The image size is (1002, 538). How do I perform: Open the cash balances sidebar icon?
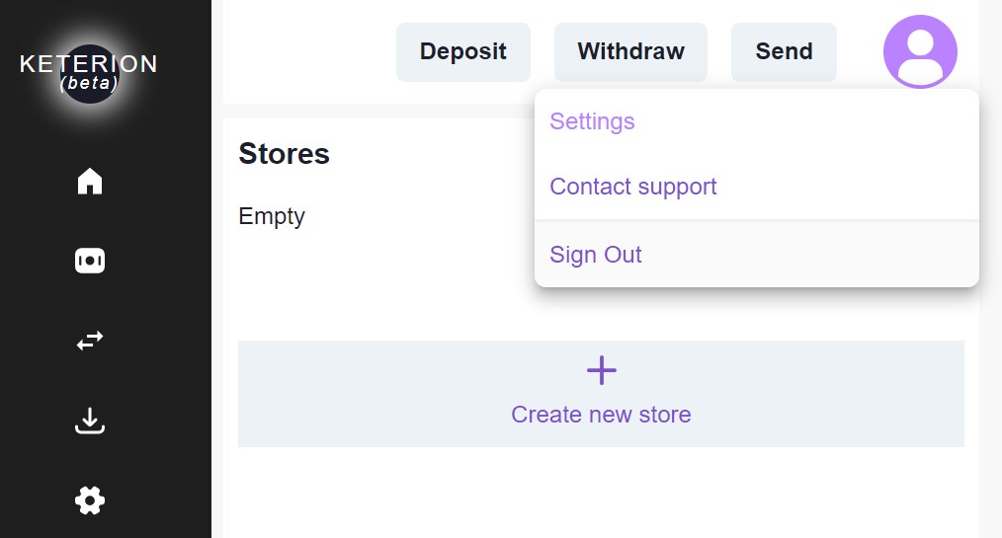[x=90, y=261]
